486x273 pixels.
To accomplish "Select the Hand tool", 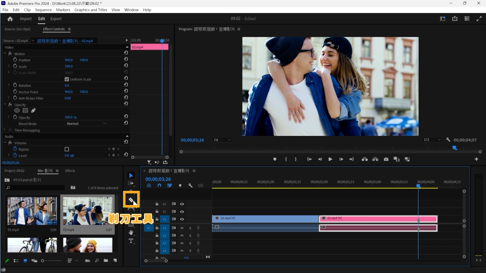I will (131, 233).
